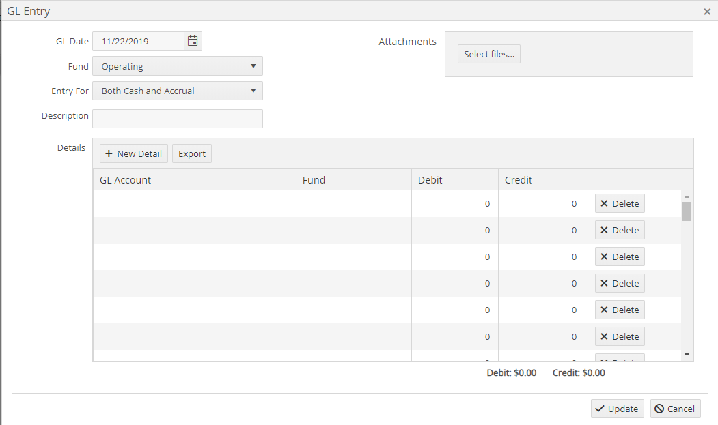Image resolution: width=718 pixels, height=425 pixels.
Task: Click the scroll down arrow in details grid
Action: coord(687,355)
